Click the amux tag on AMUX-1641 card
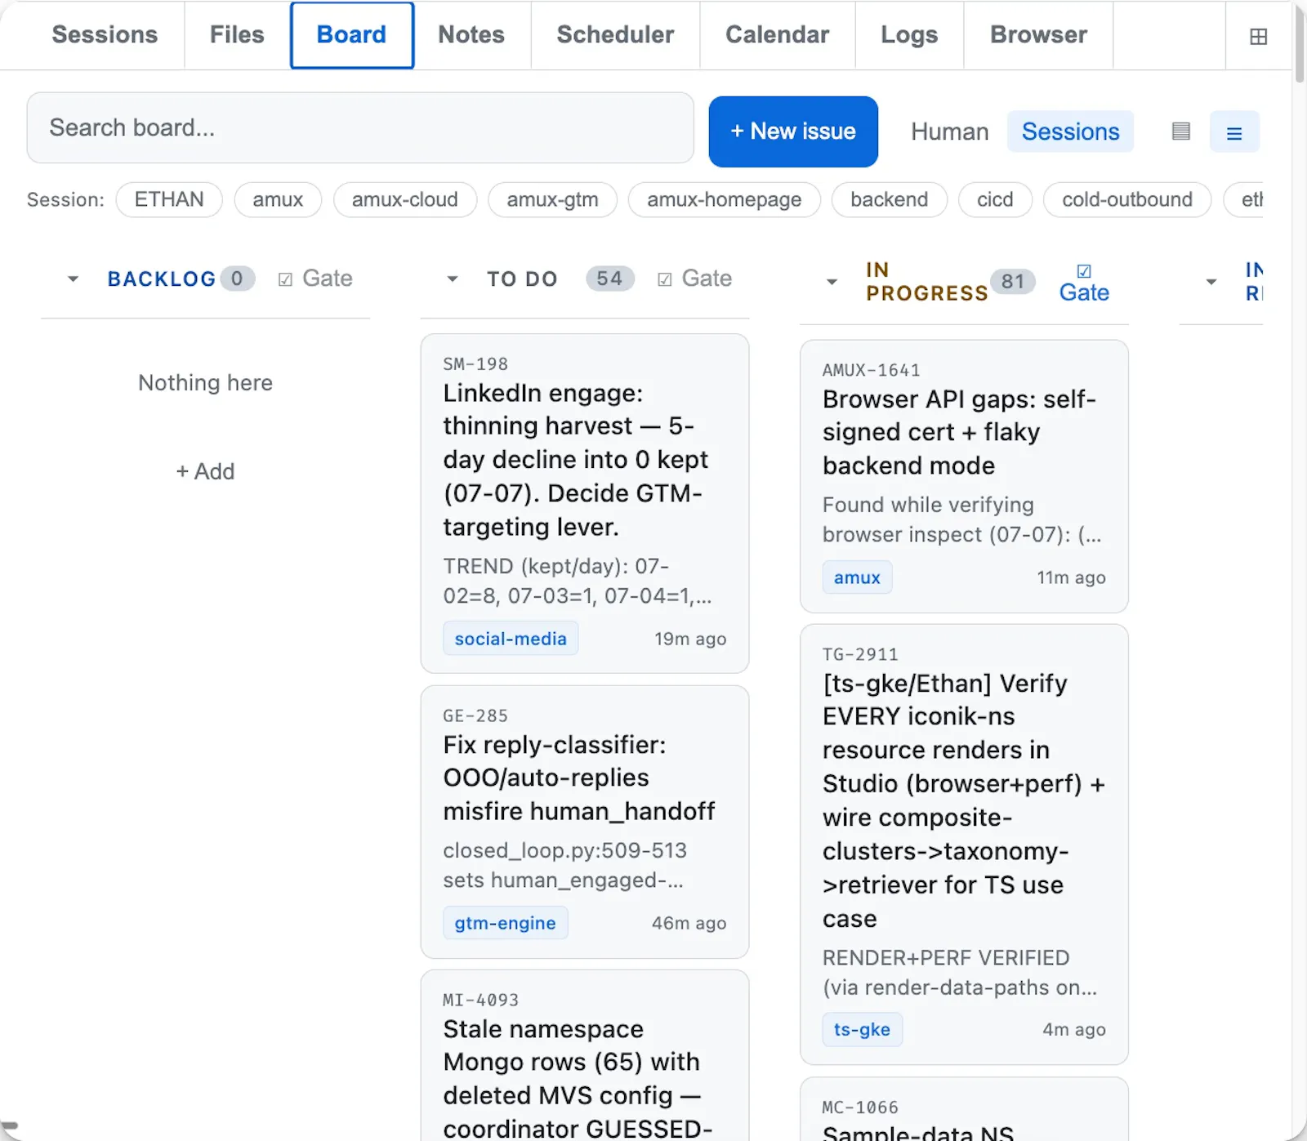Image resolution: width=1307 pixels, height=1141 pixels. click(857, 577)
